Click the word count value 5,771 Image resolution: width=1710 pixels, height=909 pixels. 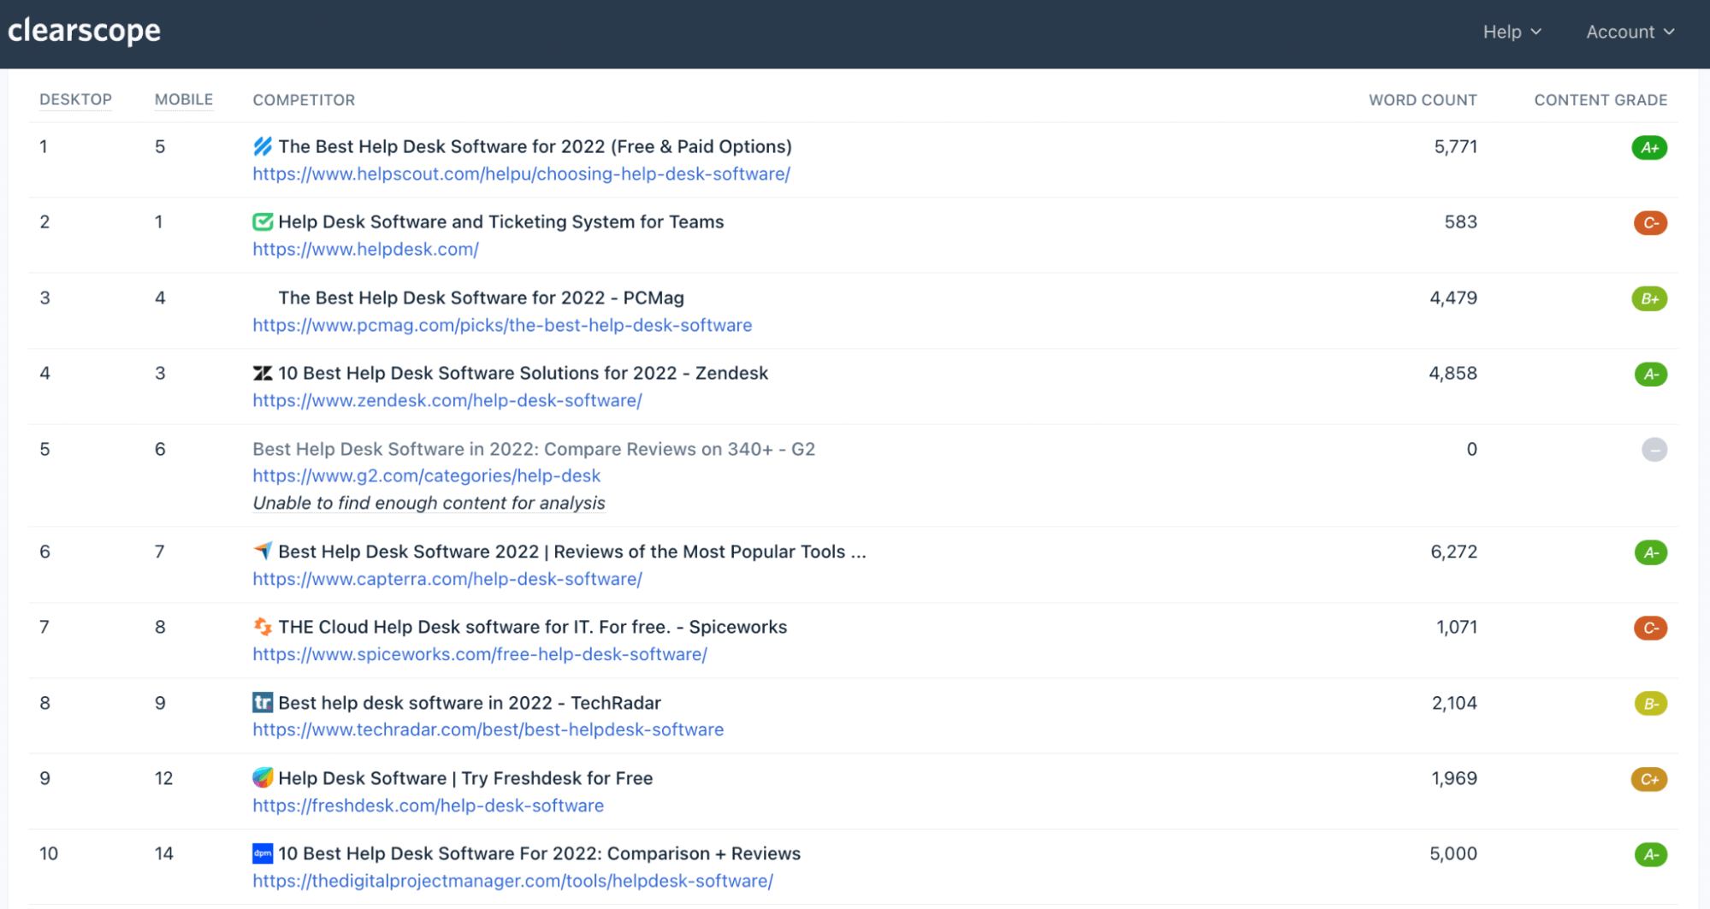[1455, 146]
